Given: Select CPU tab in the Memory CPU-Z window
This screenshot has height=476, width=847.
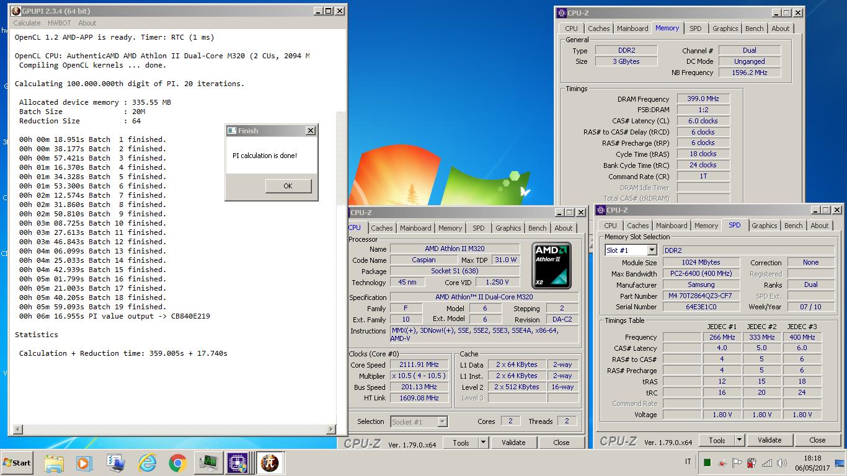Looking at the screenshot, I should click(x=572, y=29).
